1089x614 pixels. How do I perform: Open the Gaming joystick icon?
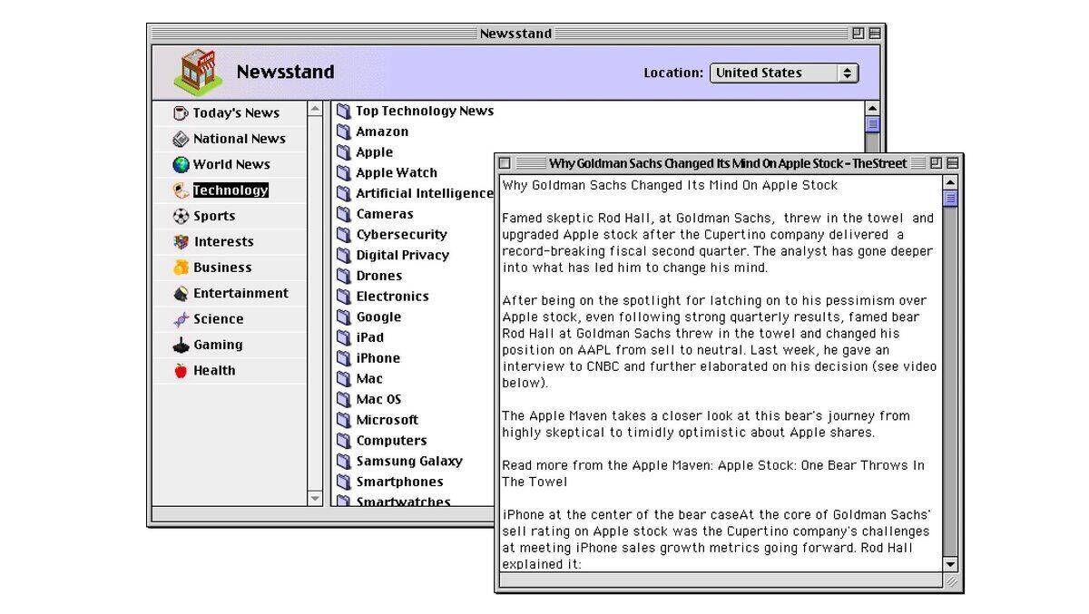coord(181,346)
